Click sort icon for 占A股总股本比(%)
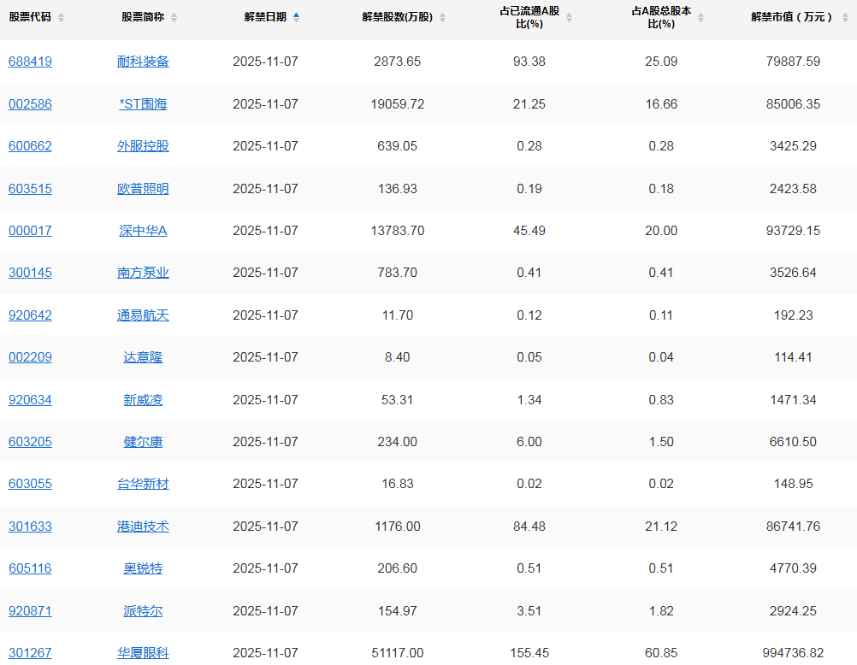857x665 pixels. point(700,18)
